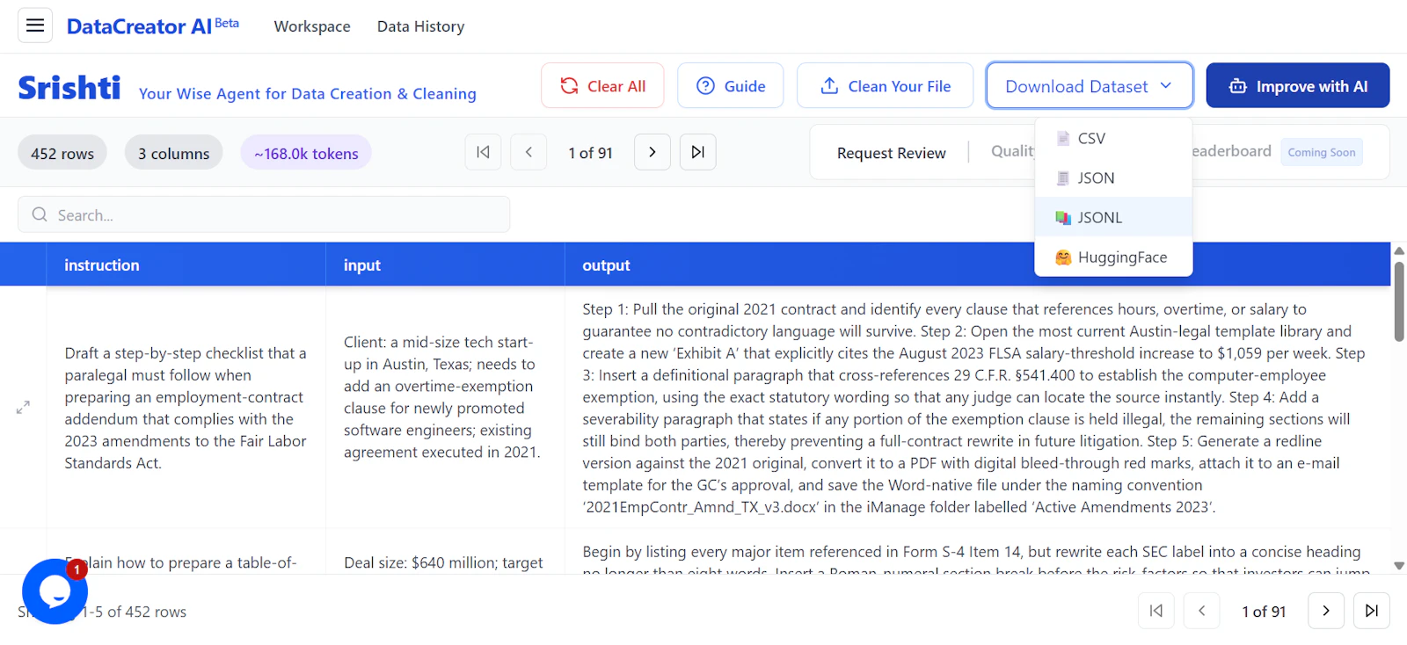Click the Guide question mark icon
Viewport: 1407px width, 645px height.
click(705, 86)
